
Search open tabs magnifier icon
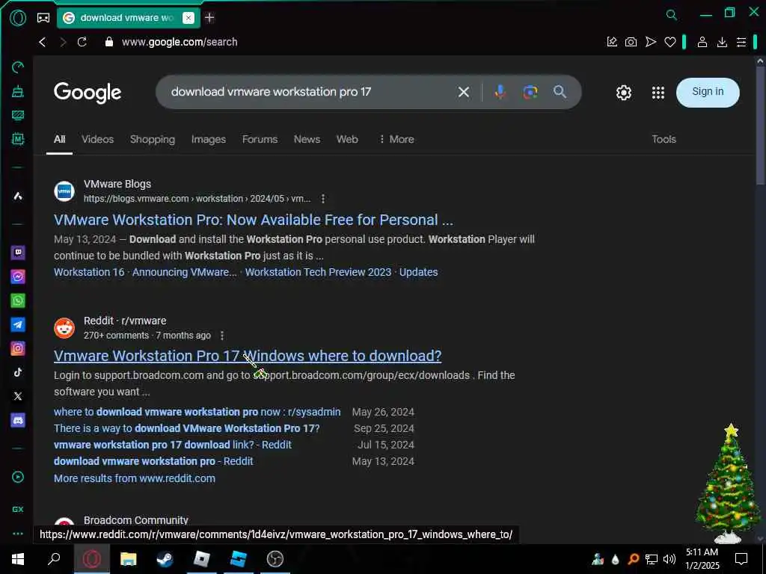tap(672, 15)
